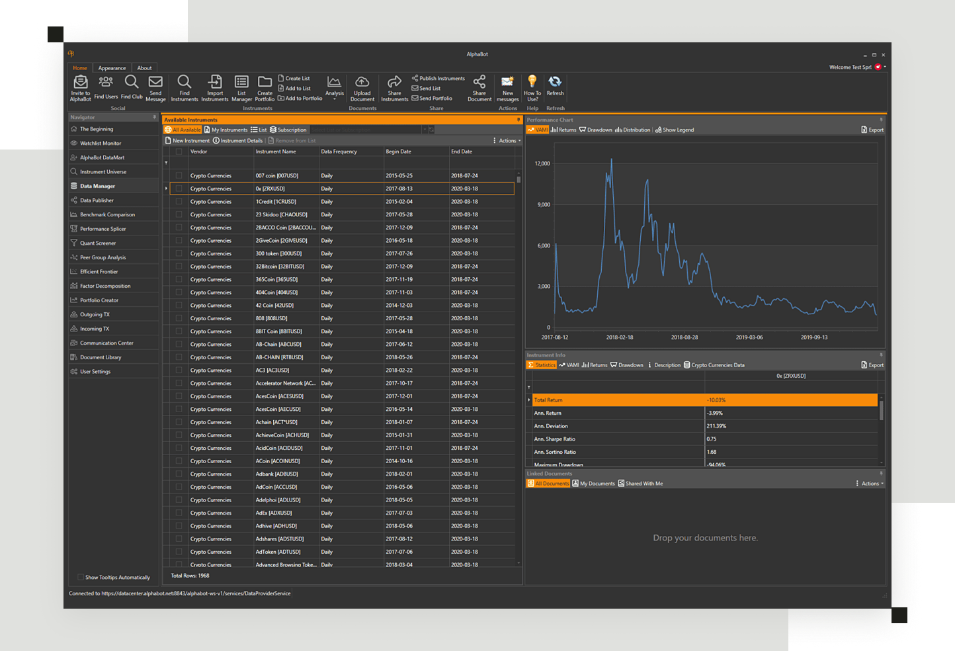Click the Refresh icon in the ribbon
This screenshot has width=955, height=651.
tap(555, 82)
